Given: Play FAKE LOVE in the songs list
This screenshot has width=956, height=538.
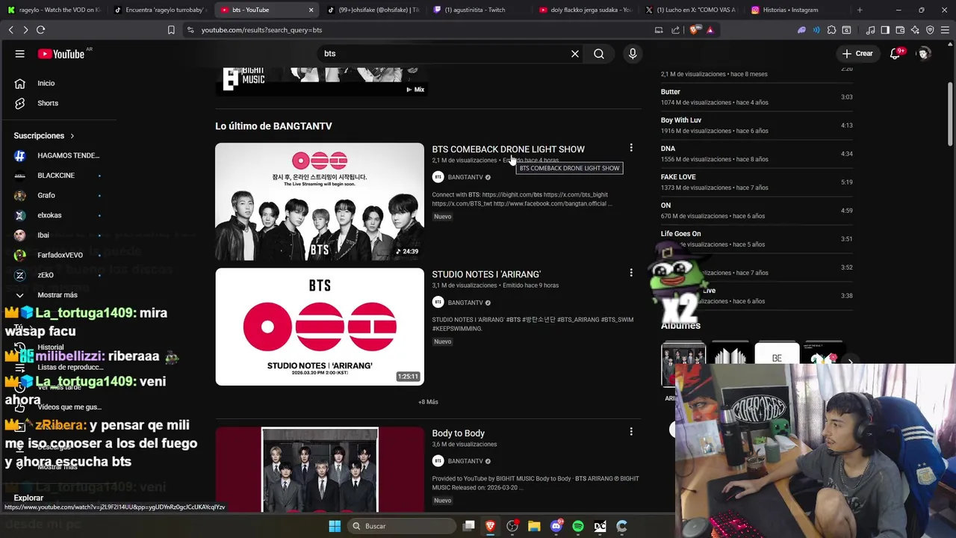Looking at the screenshot, I should click(x=756, y=182).
